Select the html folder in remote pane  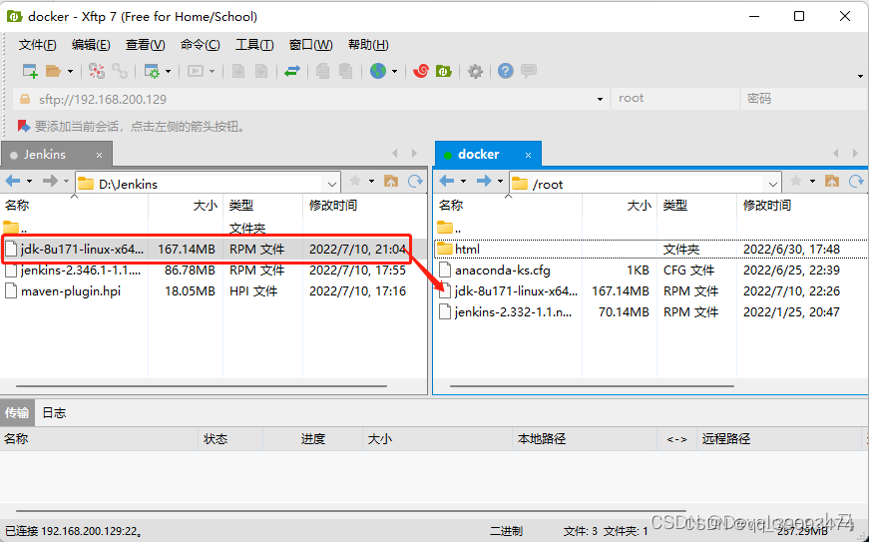coord(651,250)
